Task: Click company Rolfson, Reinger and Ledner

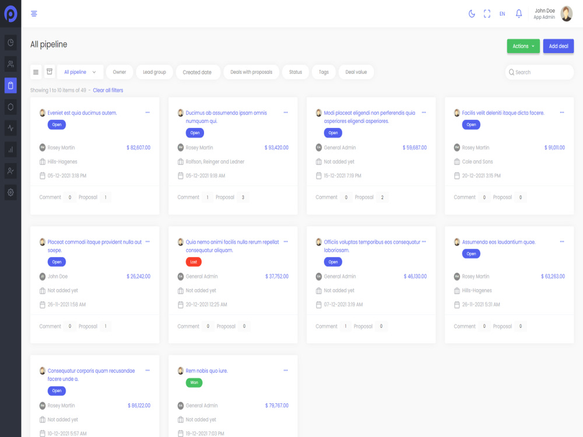Action: [x=215, y=161]
